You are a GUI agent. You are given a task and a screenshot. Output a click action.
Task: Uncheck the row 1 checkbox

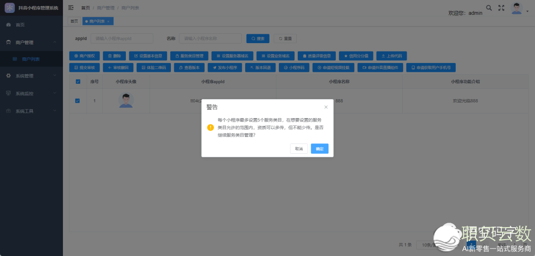point(77,101)
